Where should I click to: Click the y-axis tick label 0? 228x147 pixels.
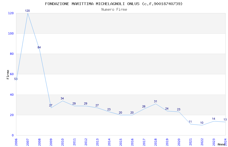click(x=13, y=136)
